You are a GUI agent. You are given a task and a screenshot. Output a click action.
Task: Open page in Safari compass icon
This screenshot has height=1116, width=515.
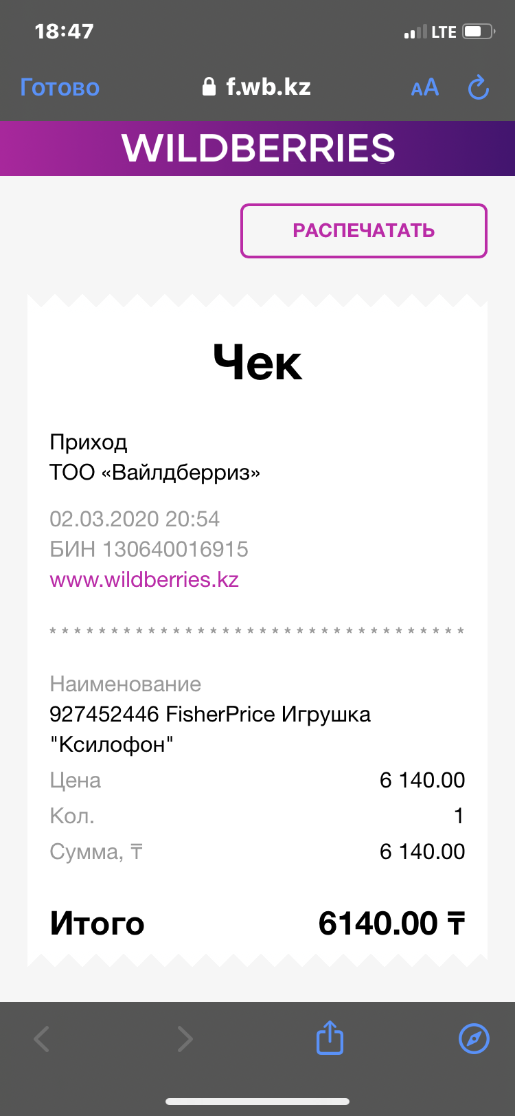pos(474,1038)
